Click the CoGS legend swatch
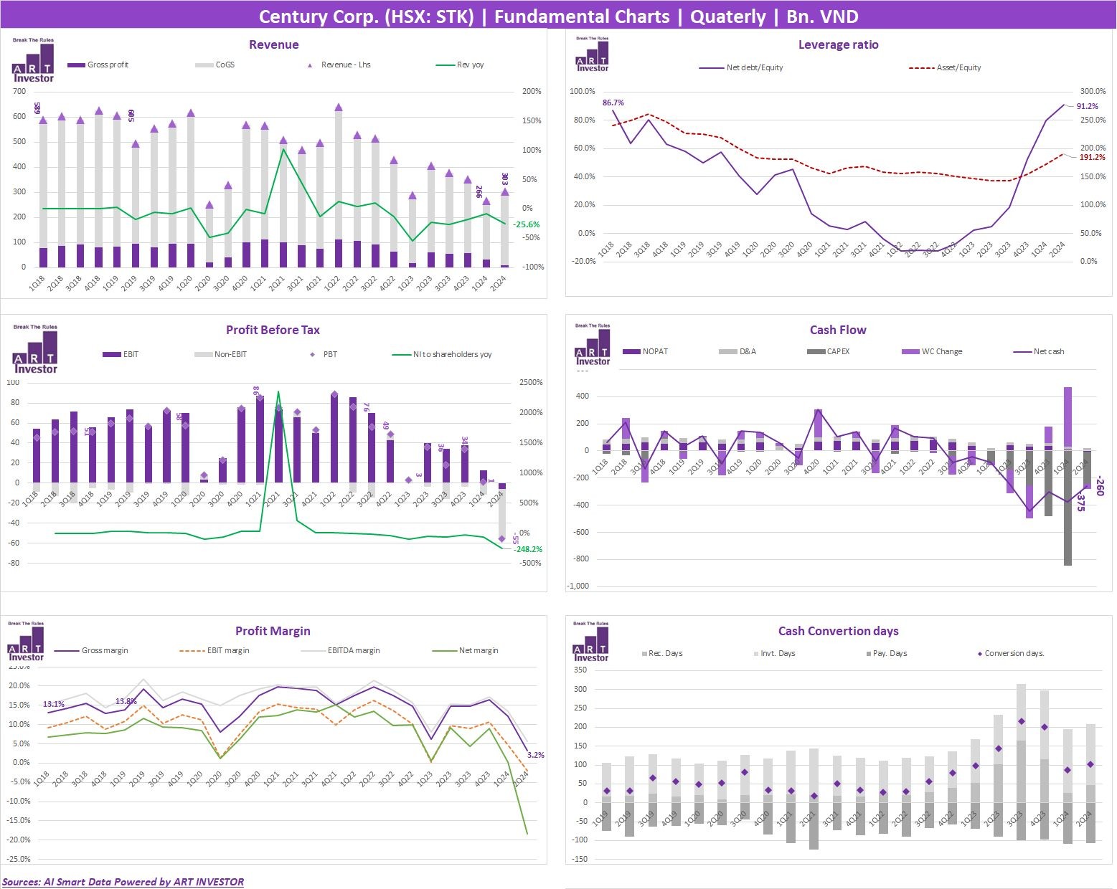This screenshot has height=889, width=1117. [204, 65]
